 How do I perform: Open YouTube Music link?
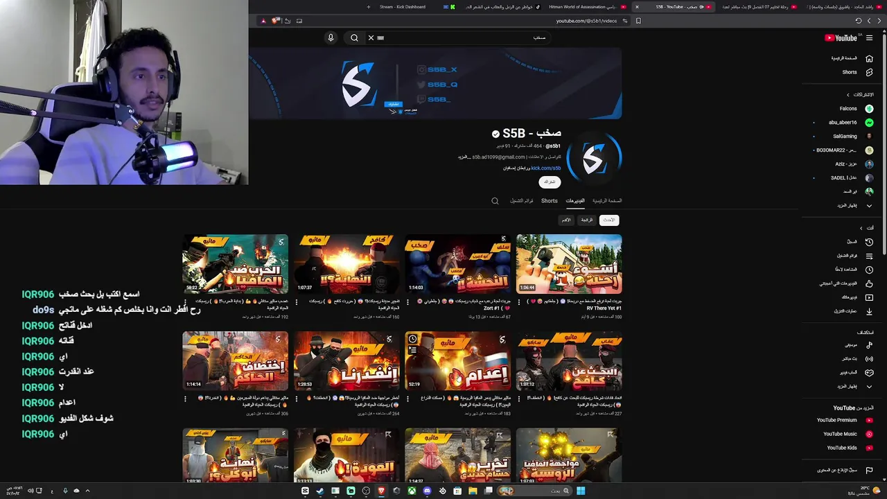(844, 434)
